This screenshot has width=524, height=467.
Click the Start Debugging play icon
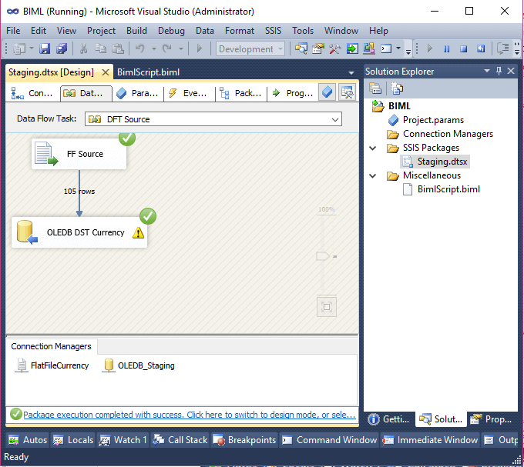coord(200,48)
